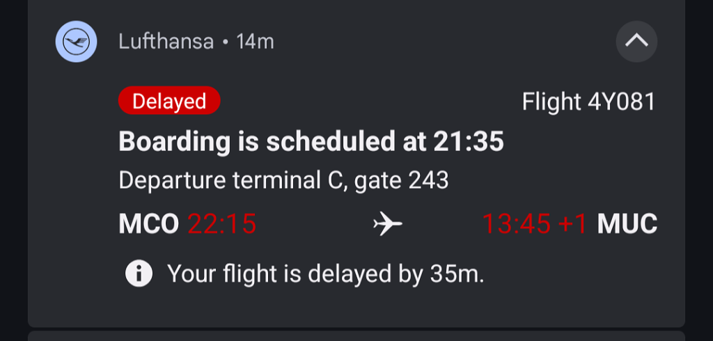Tap the Lufthansa app name label
This screenshot has height=341, width=713.
[166, 42]
